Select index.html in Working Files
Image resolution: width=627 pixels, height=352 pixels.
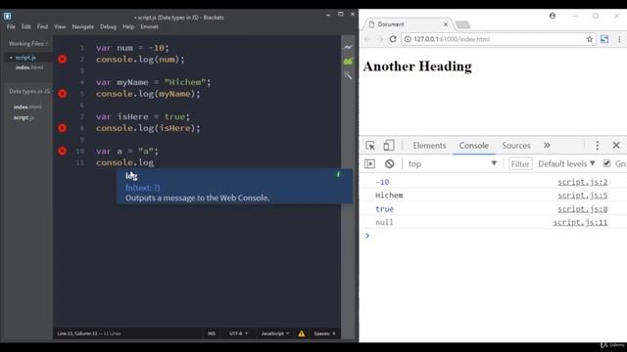point(29,67)
